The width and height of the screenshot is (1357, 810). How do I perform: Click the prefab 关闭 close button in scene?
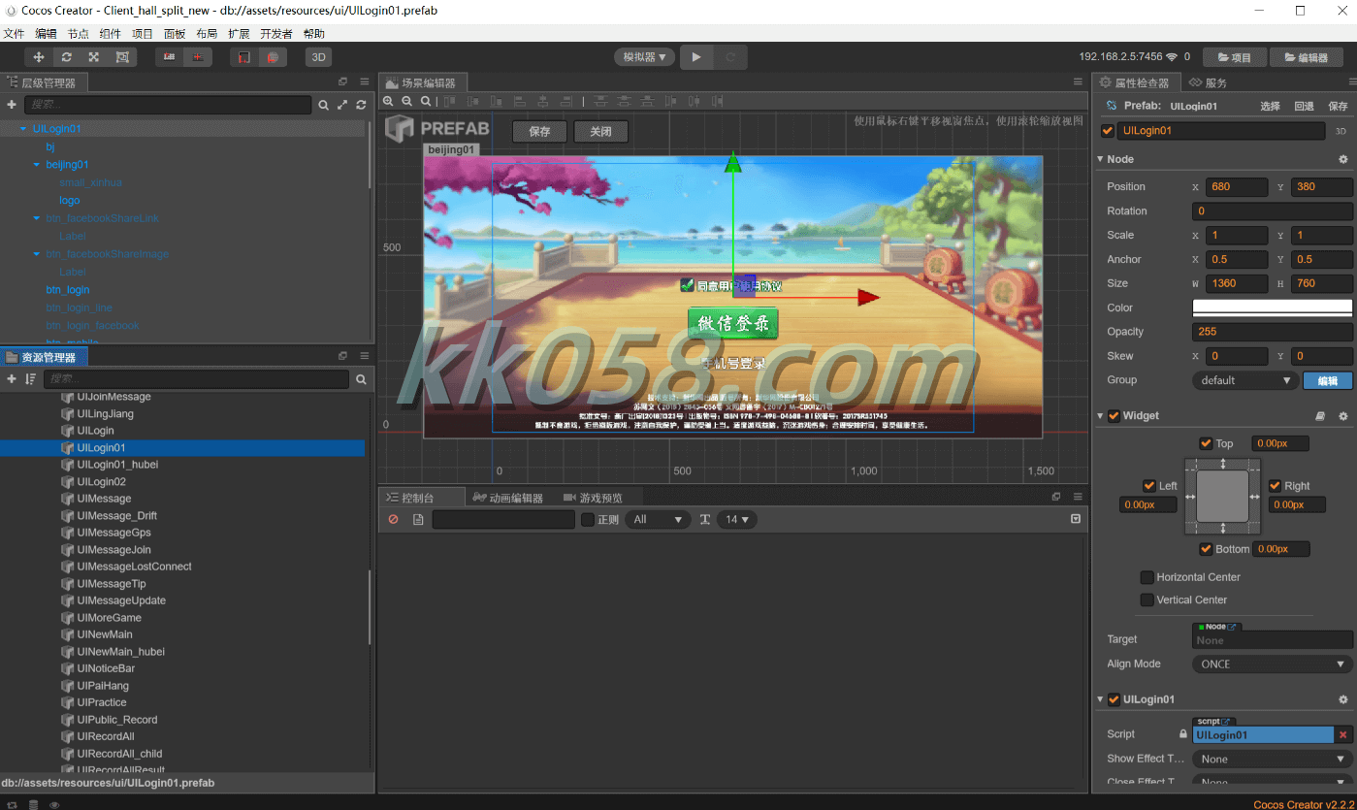(x=601, y=131)
